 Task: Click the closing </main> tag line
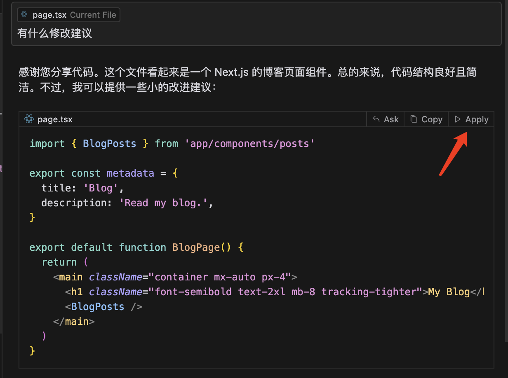click(74, 322)
